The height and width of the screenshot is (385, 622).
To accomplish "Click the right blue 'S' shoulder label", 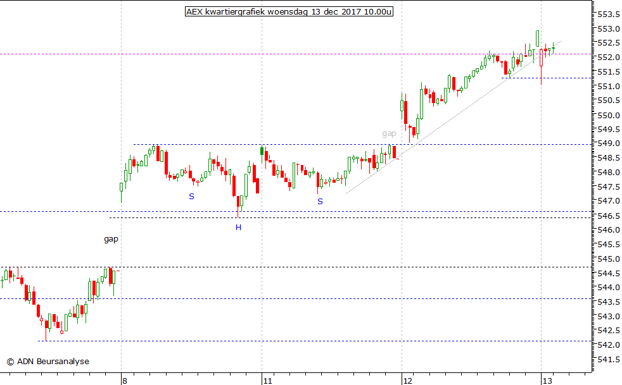I will 320,202.
